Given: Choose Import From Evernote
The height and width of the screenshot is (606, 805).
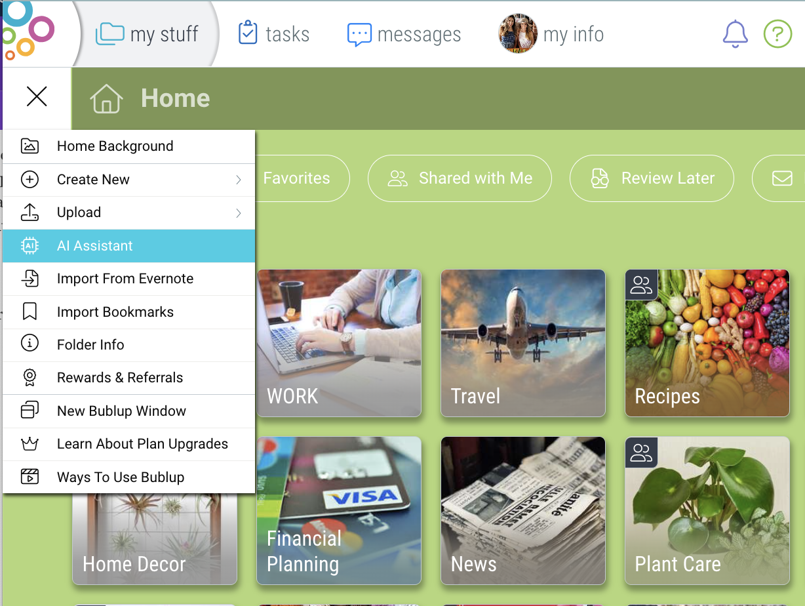Looking at the screenshot, I should pyautogui.click(x=128, y=279).
